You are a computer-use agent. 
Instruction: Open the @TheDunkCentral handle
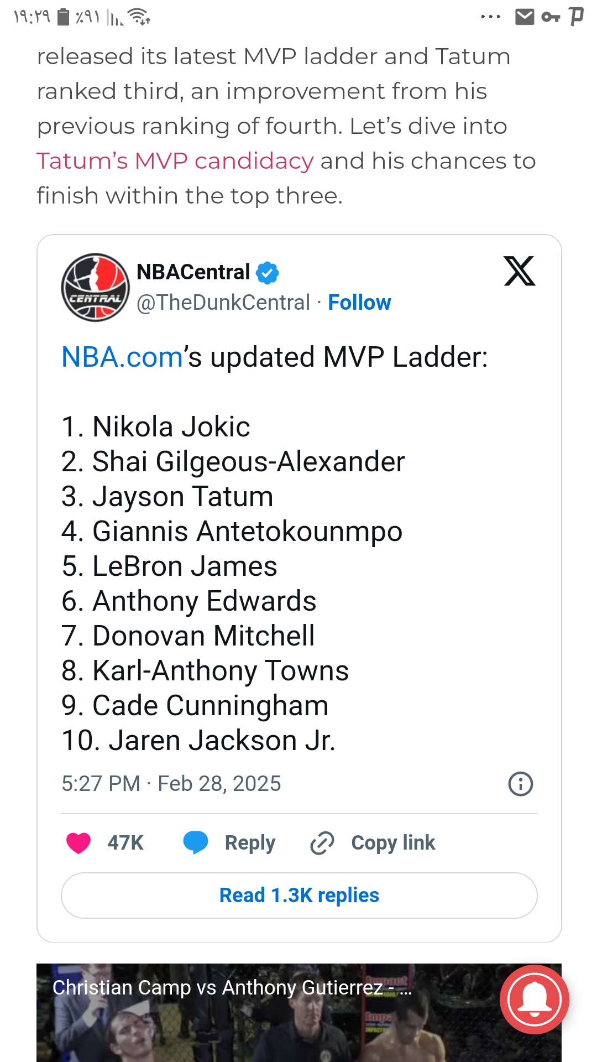coord(223,303)
